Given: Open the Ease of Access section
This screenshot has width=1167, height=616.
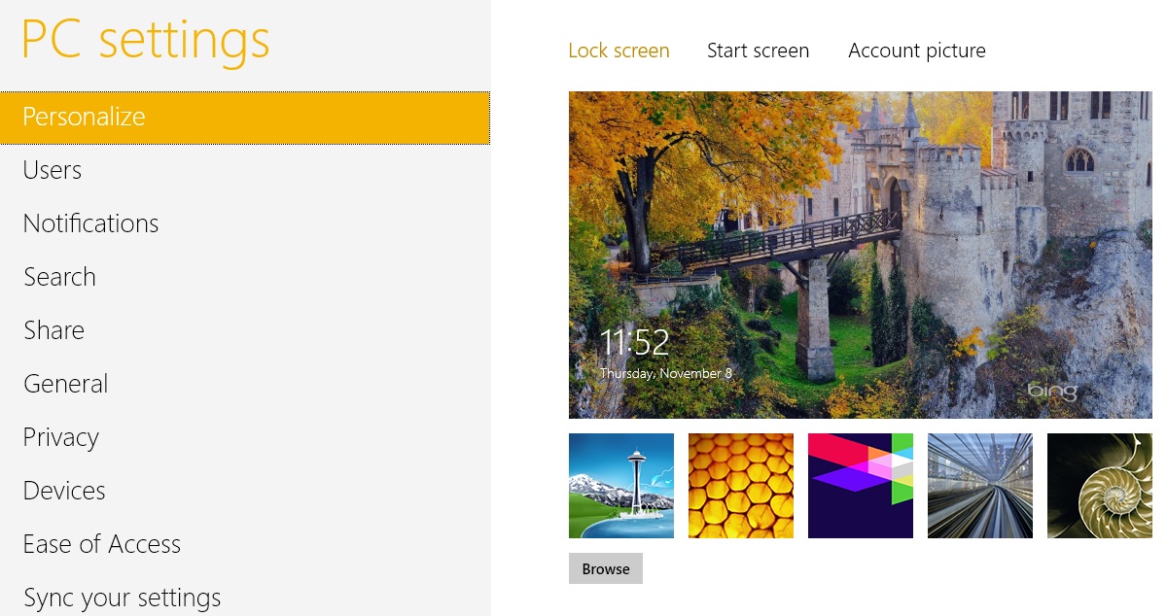Looking at the screenshot, I should point(101,543).
